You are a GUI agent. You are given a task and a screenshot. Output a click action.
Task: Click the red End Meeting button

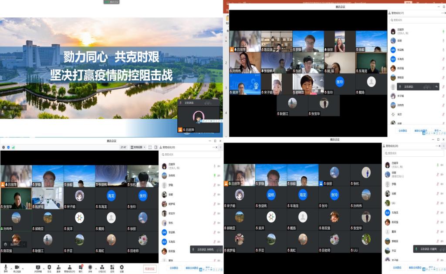(149, 269)
